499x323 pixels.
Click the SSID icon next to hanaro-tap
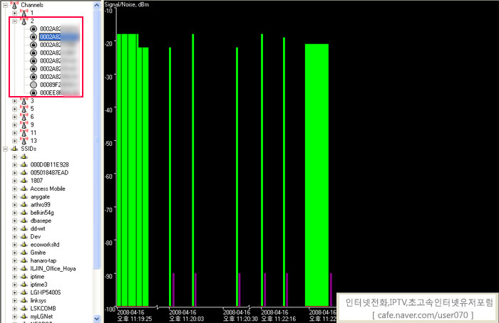point(24,260)
